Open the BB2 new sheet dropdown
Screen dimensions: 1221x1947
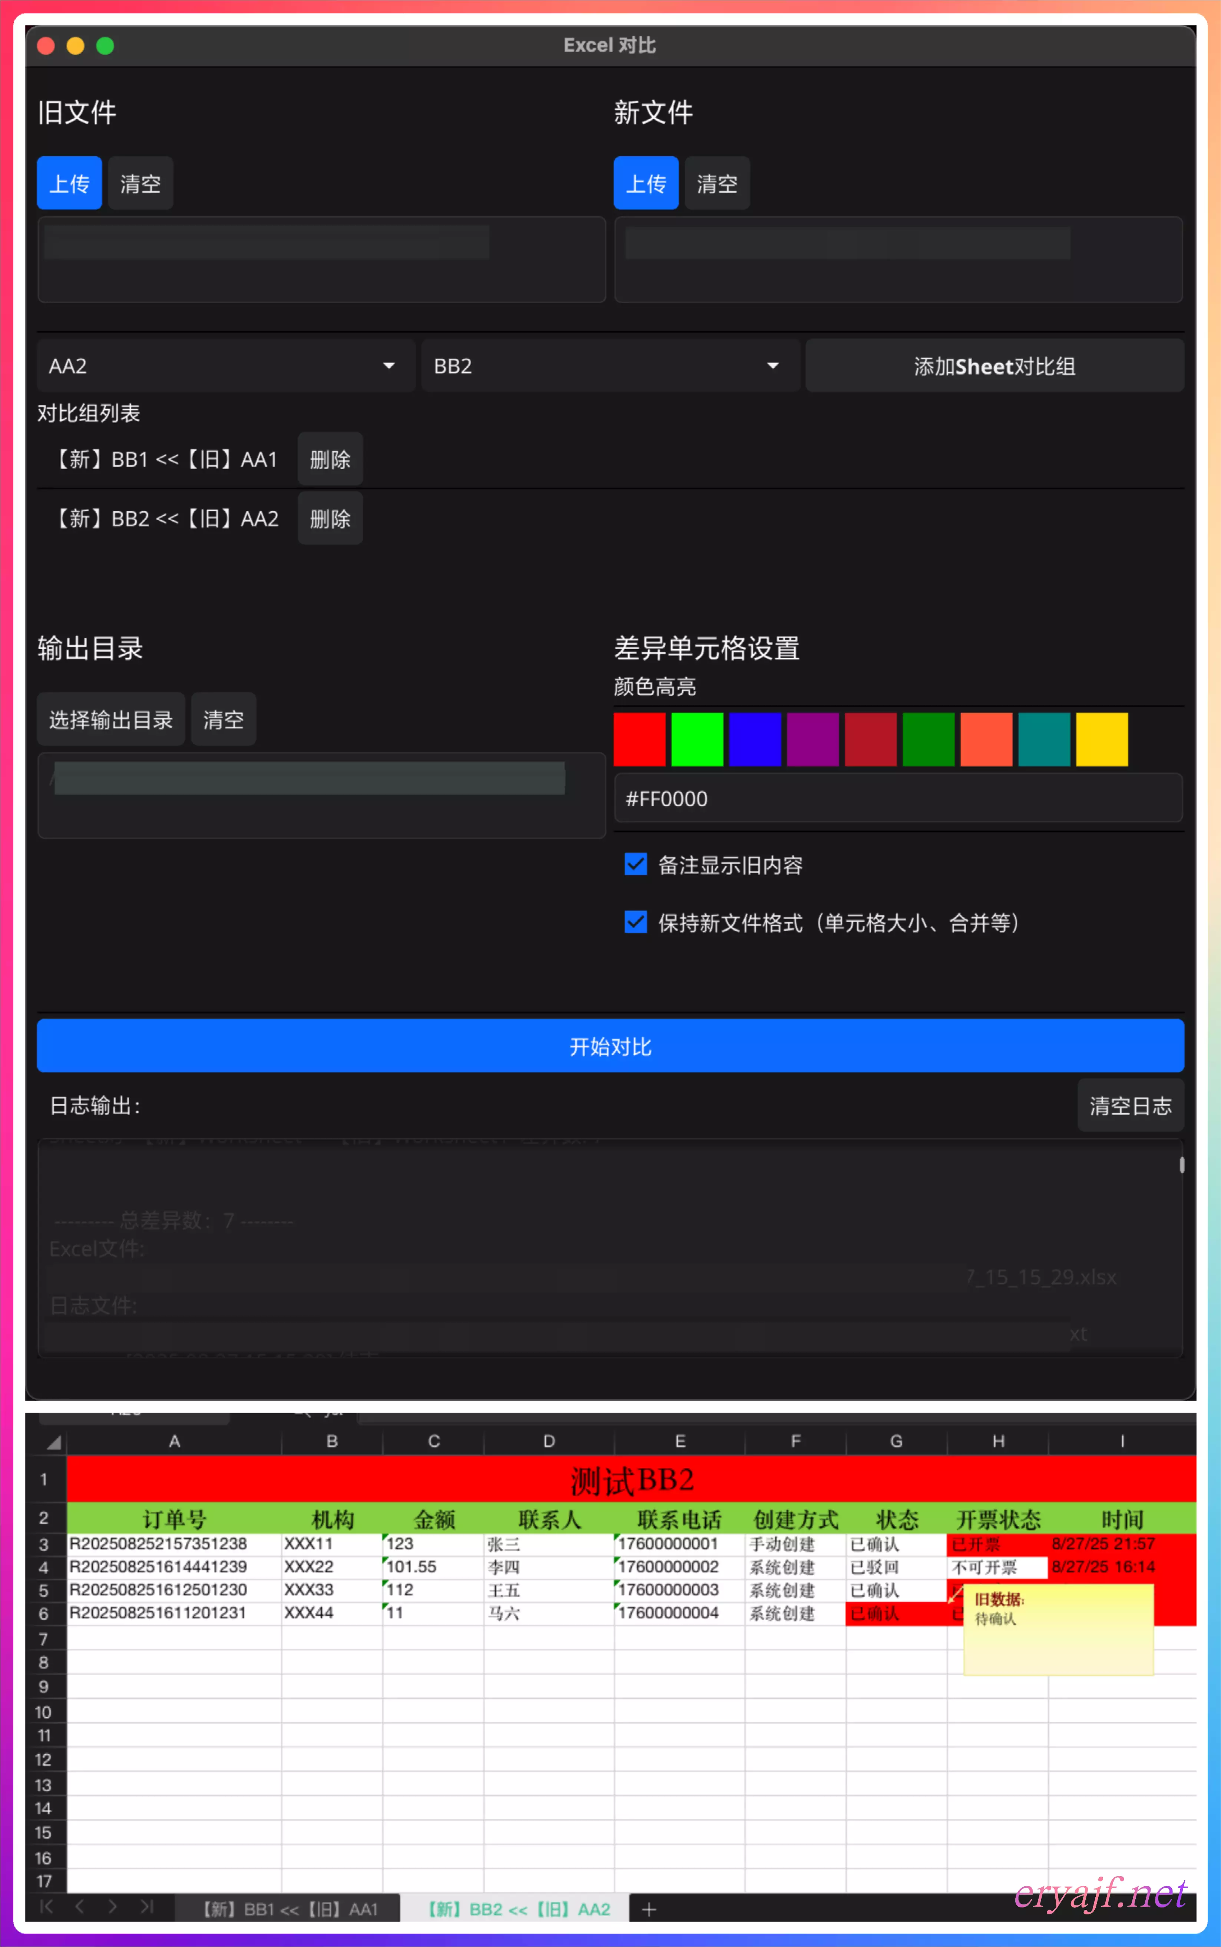tap(610, 366)
